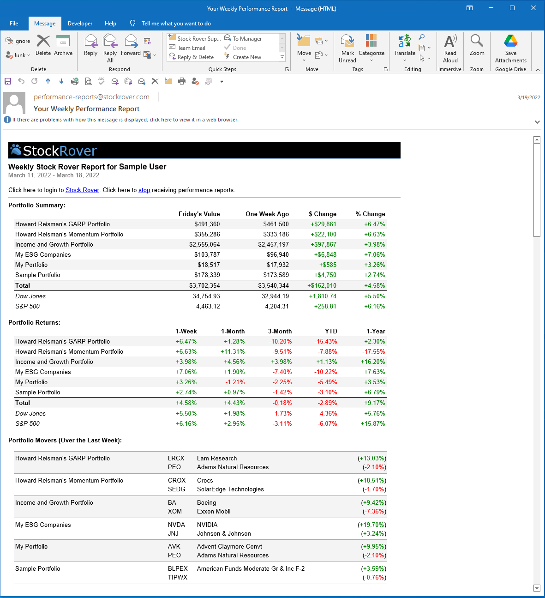Click the scroll down arrow of message body
Viewport: 545px width, 598px height.
coord(537,588)
